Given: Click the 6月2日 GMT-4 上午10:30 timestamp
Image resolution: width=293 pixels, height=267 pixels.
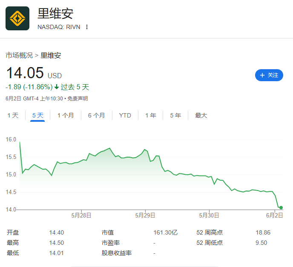Looking at the screenshot, I should coord(34,99).
